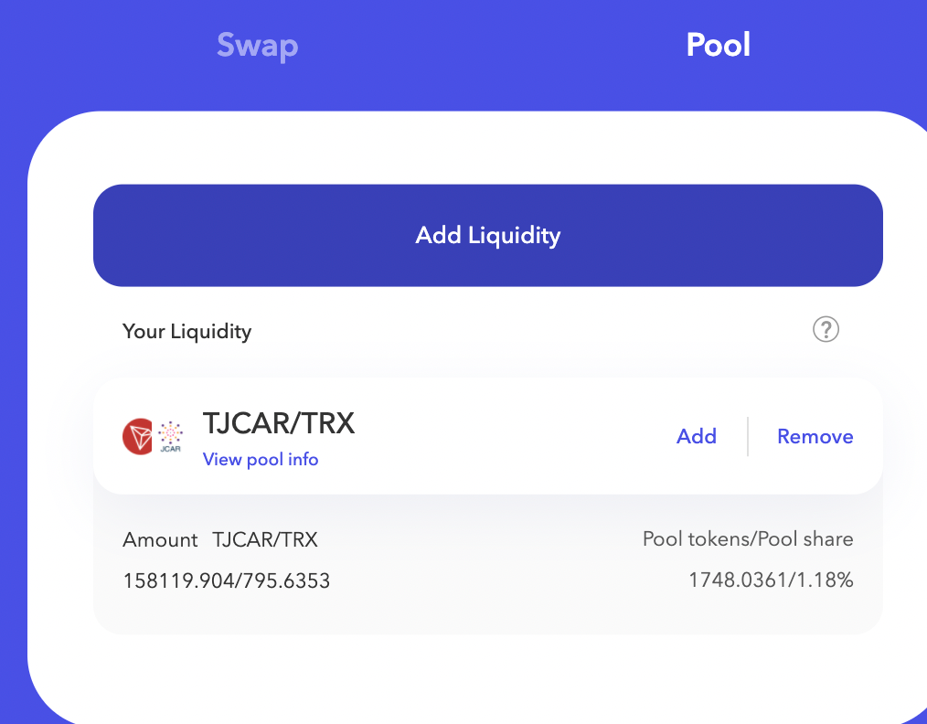Select the 1748.0361/1.18% pool share value
Image resolution: width=927 pixels, height=724 pixels.
coord(771,580)
